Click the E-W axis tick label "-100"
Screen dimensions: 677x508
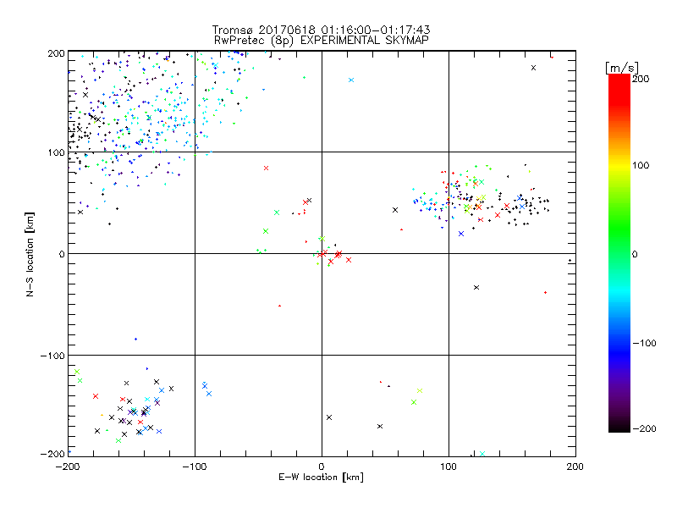(x=195, y=467)
